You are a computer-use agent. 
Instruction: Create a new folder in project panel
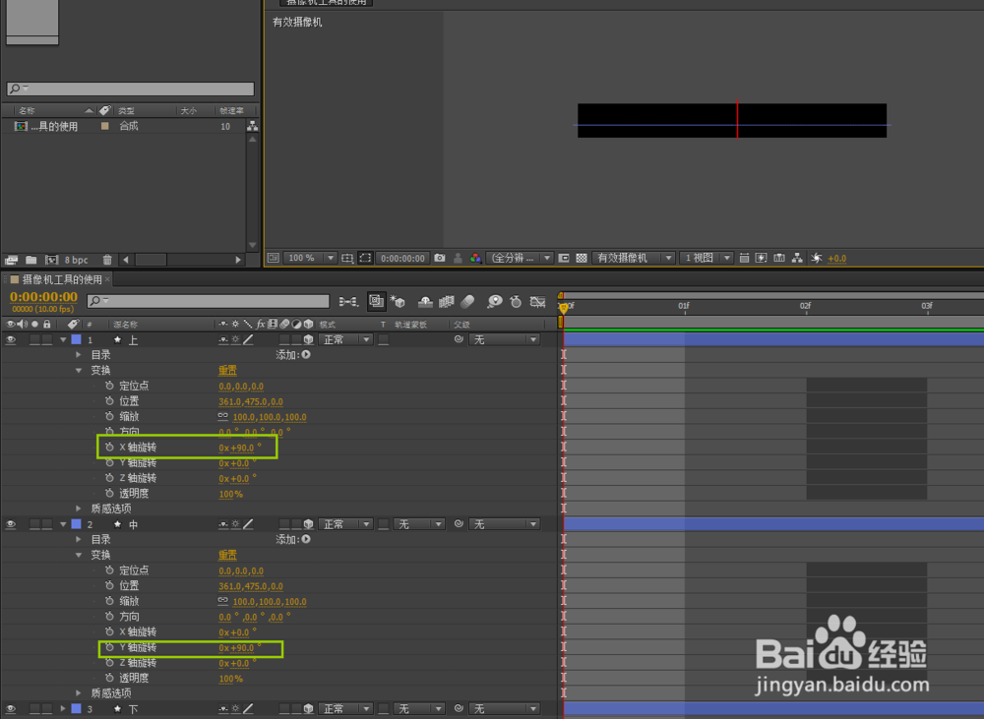pyautogui.click(x=31, y=260)
